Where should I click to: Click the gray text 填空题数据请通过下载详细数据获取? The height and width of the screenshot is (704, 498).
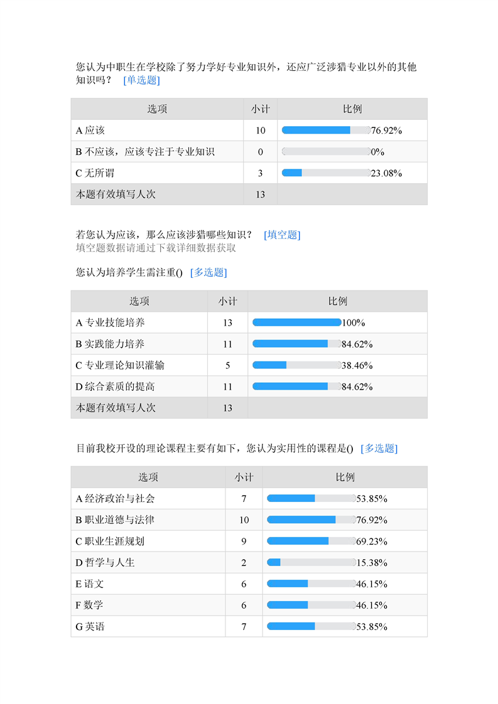(156, 248)
